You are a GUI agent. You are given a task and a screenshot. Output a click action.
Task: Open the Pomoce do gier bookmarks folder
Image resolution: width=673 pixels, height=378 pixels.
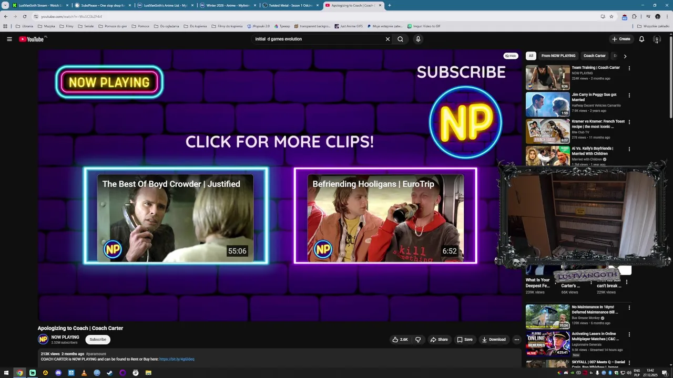pyautogui.click(x=113, y=26)
